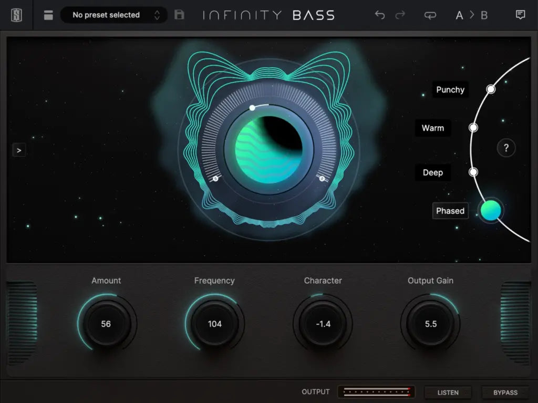Expand the left side panel arrow
Image resolution: width=538 pixels, height=403 pixels.
coord(19,150)
